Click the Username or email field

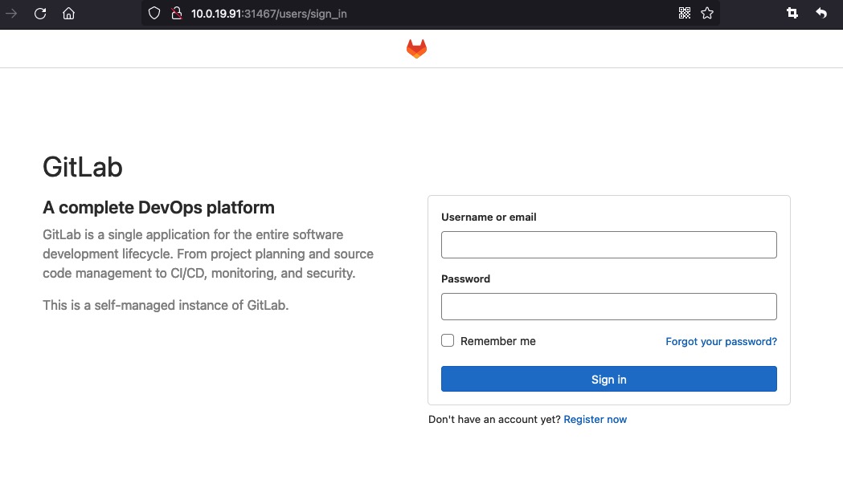coord(608,245)
